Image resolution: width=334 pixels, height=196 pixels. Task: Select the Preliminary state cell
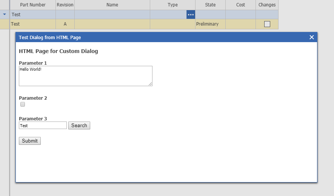tap(210, 24)
